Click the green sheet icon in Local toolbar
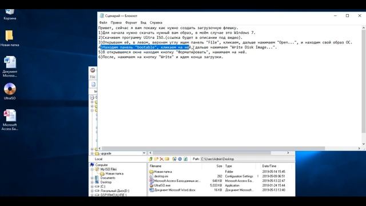The height and width of the screenshot is (206, 366). click(185, 159)
